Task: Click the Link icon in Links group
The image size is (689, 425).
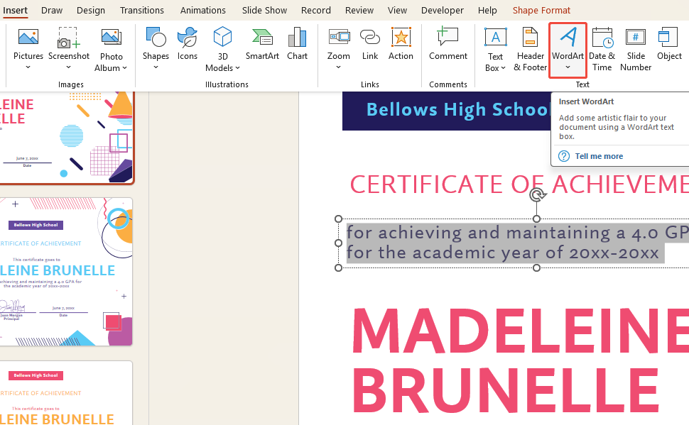Action: coord(370,38)
